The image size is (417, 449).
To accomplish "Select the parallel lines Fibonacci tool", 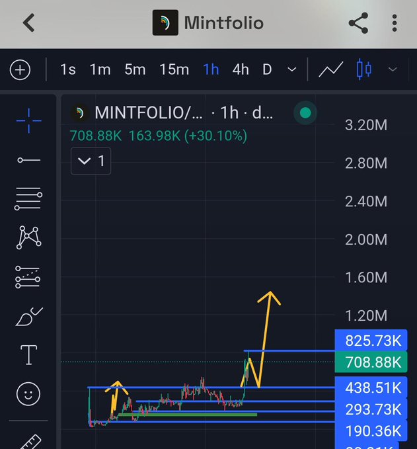I will point(28,199).
